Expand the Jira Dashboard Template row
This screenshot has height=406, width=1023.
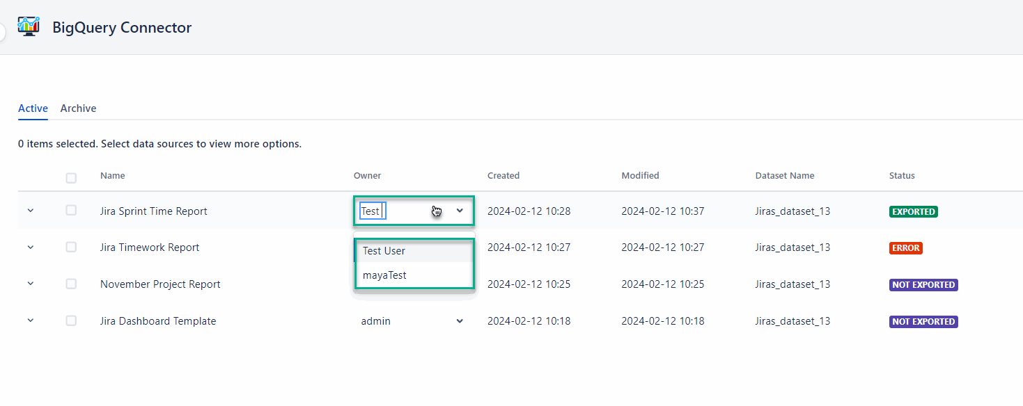[x=30, y=320]
